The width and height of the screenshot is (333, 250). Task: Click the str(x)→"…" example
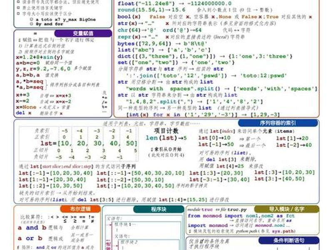pos(136,23)
